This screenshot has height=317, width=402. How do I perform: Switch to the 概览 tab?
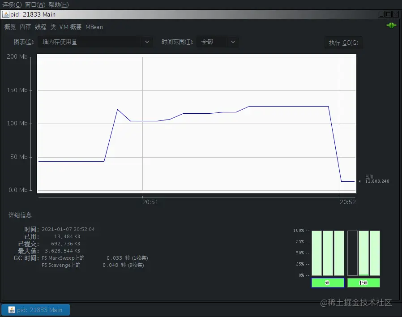(x=10, y=27)
